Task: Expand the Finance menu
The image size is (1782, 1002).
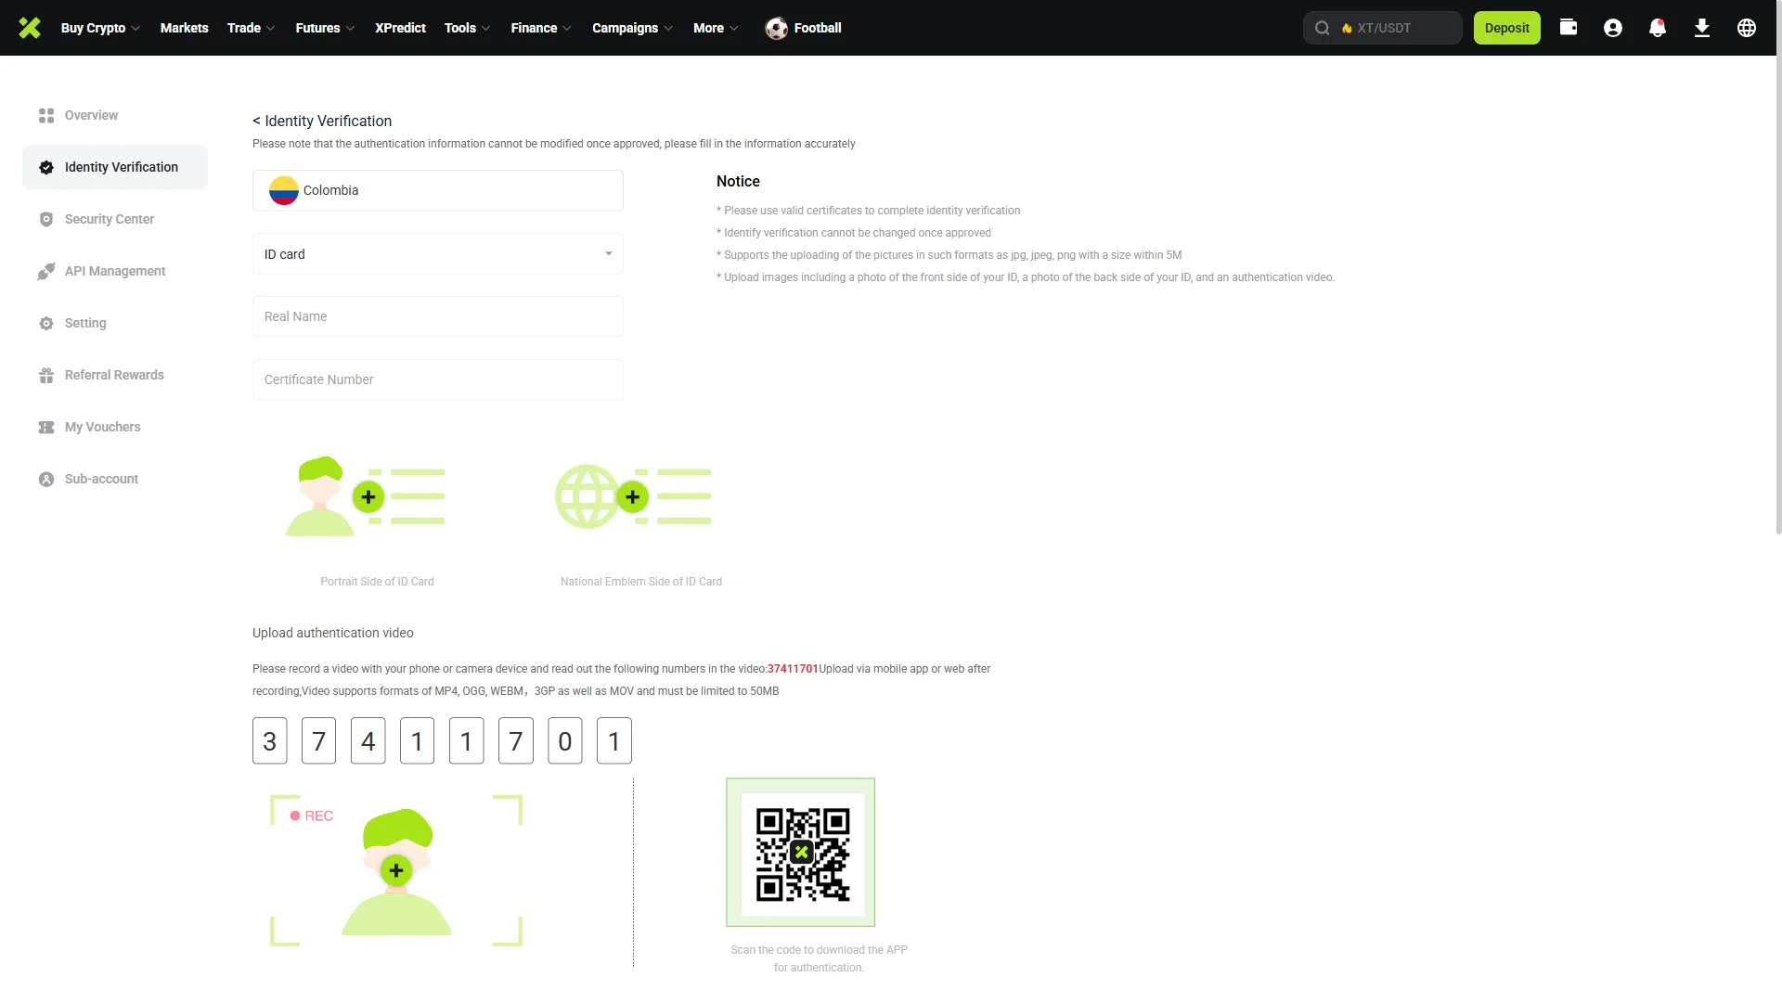Action: tap(541, 28)
